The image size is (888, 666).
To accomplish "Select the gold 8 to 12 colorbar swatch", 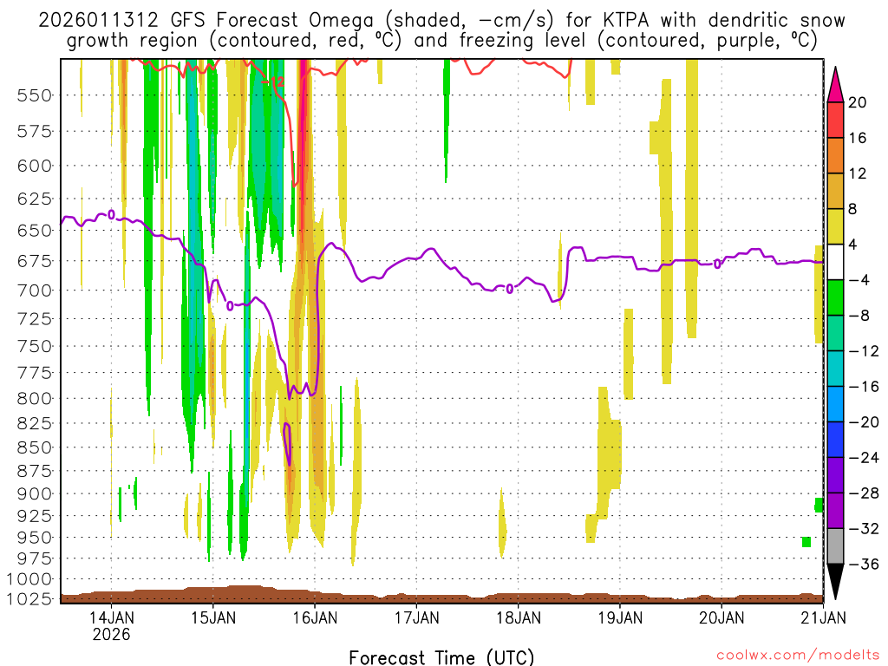I will (x=835, y=192).
